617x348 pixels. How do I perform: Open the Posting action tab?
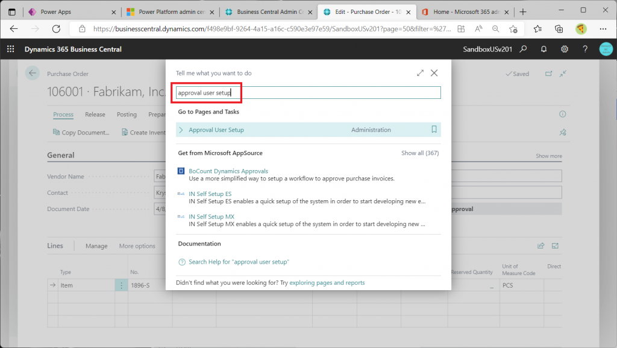click(127, 114)
